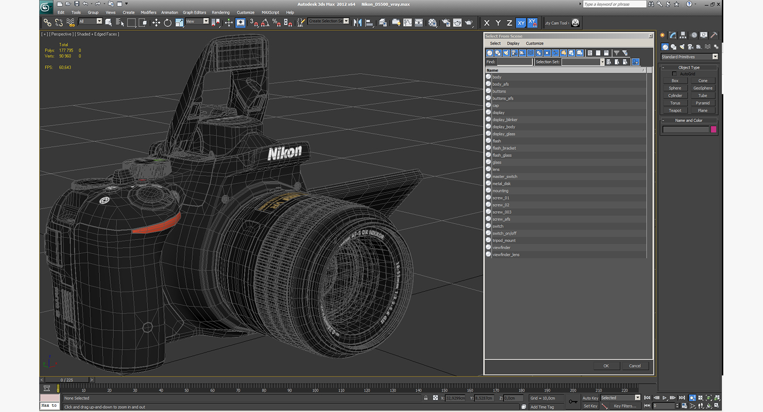Open the Modifiers menu
The width and height of the screenshot is (763, 412).
coord(148,12)
